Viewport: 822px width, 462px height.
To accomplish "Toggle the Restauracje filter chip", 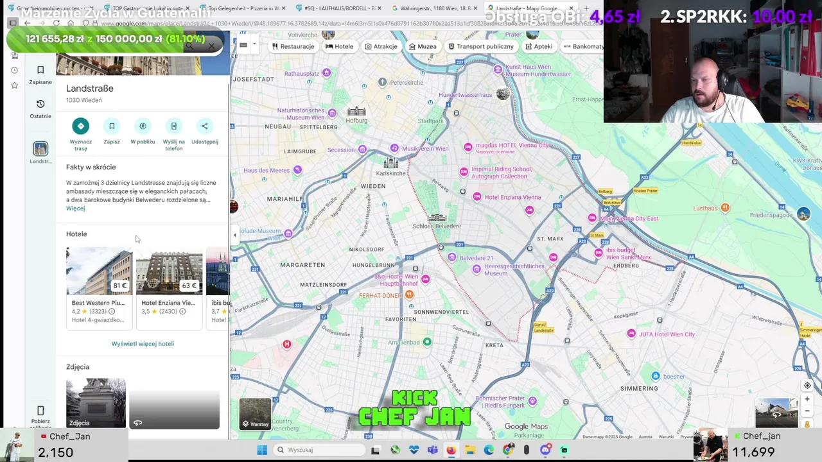I will tap(293, 46).
